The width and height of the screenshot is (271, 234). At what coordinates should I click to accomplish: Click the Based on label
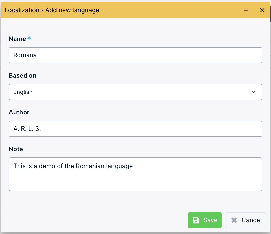click(22, 75)
